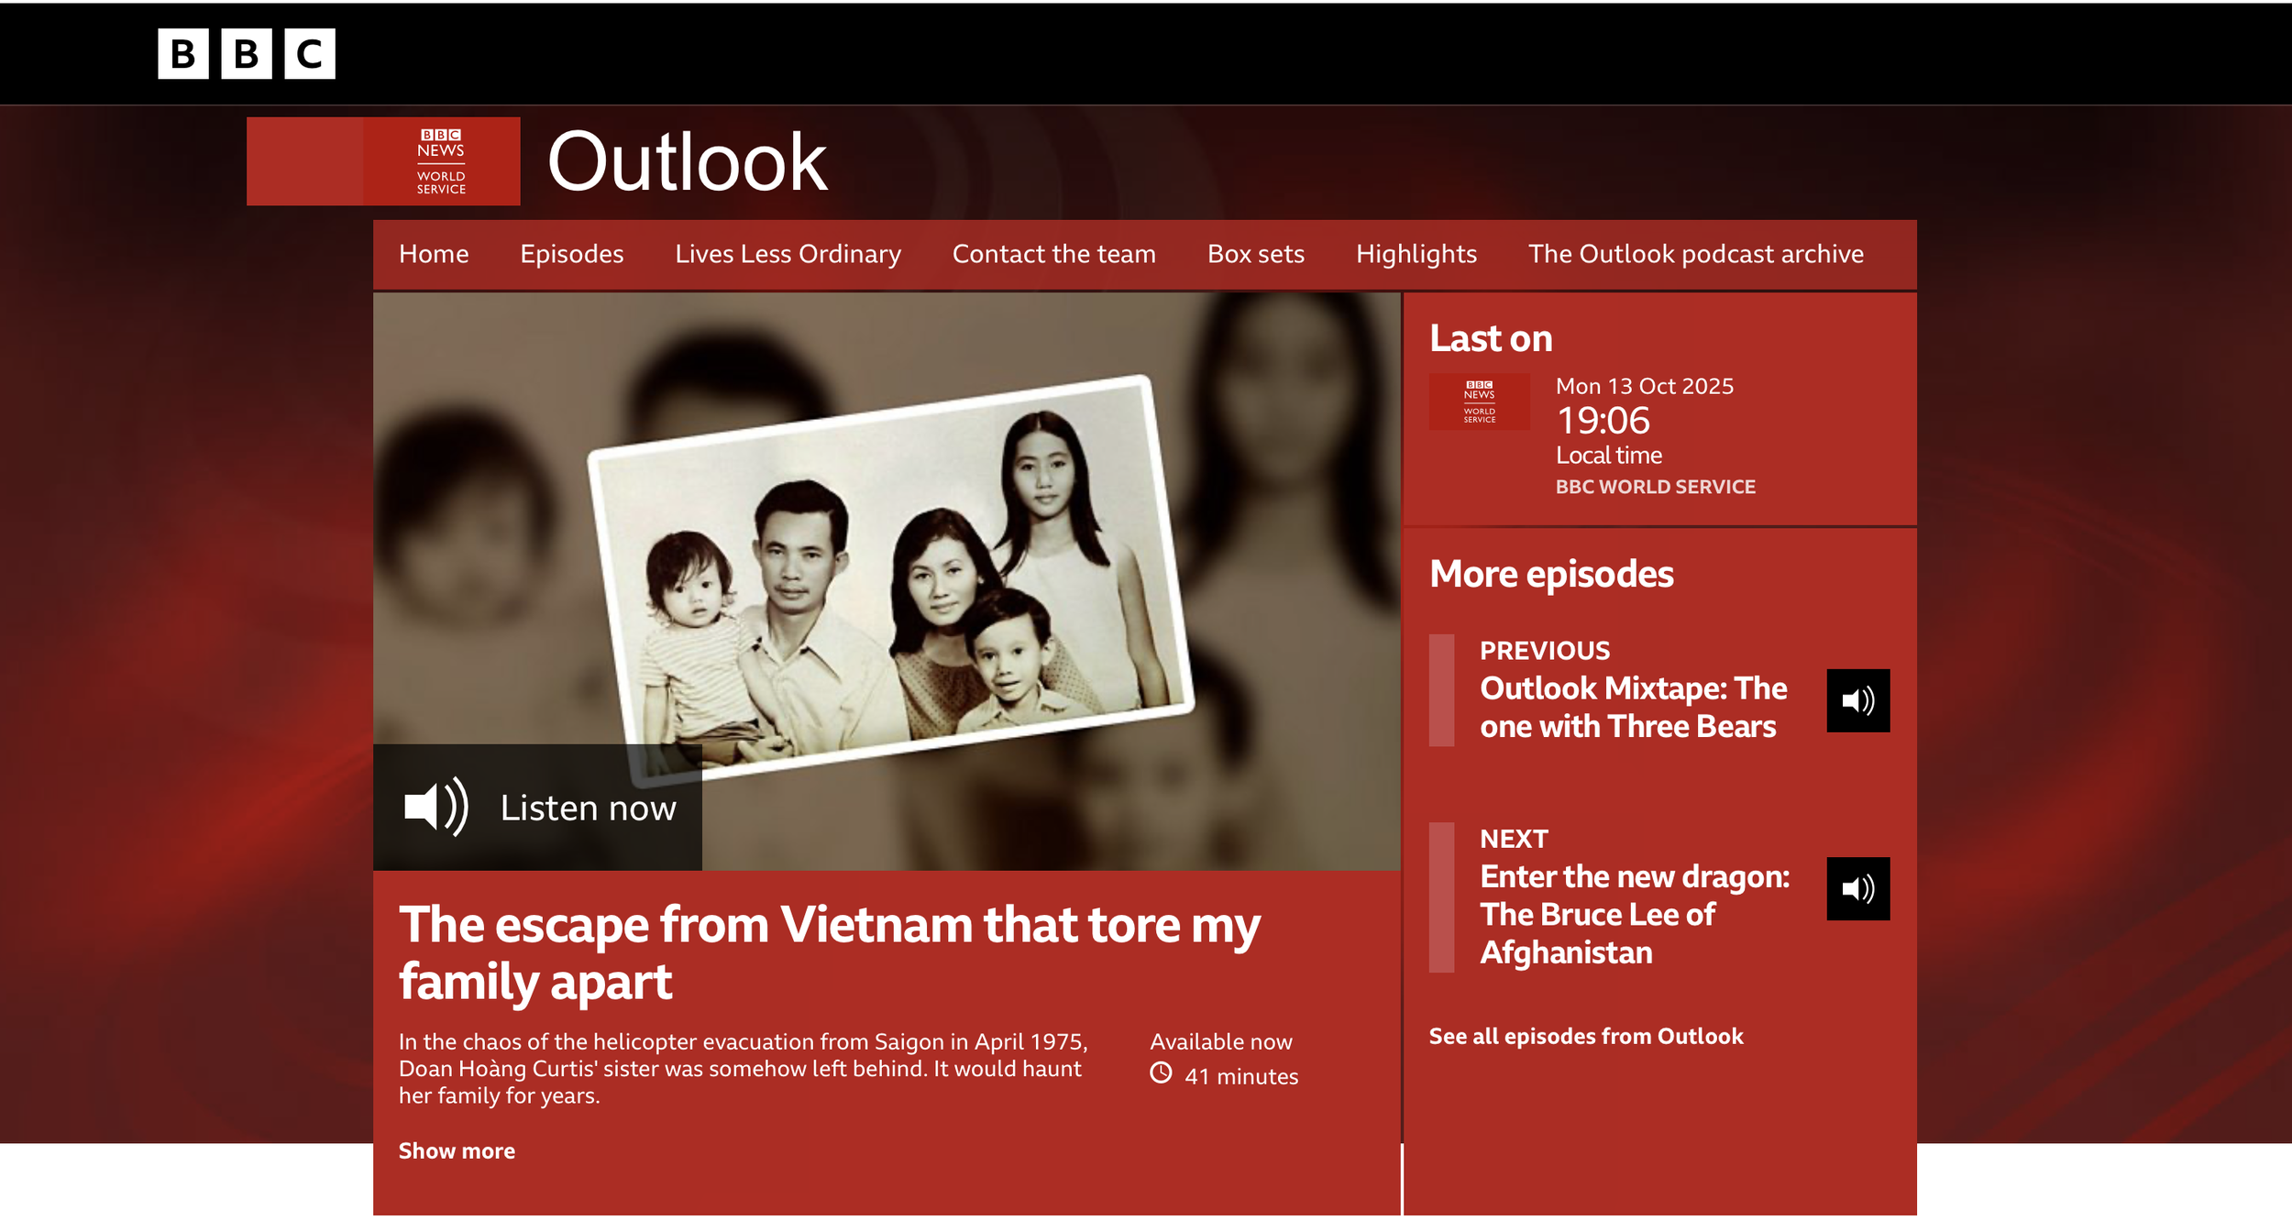This screenshot has width=2292, height=1221.
Task: Open the Box sets tab
Action: click(x=1256, y=254)
